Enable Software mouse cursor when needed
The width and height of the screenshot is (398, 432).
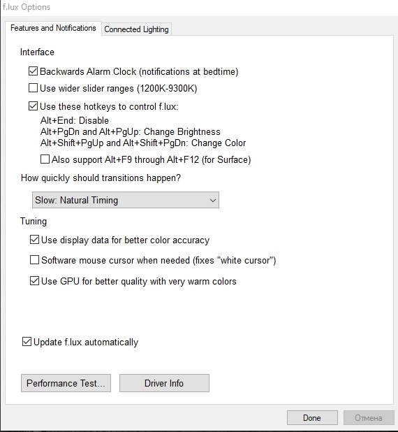pyautogui.click(x=34, y=260)
